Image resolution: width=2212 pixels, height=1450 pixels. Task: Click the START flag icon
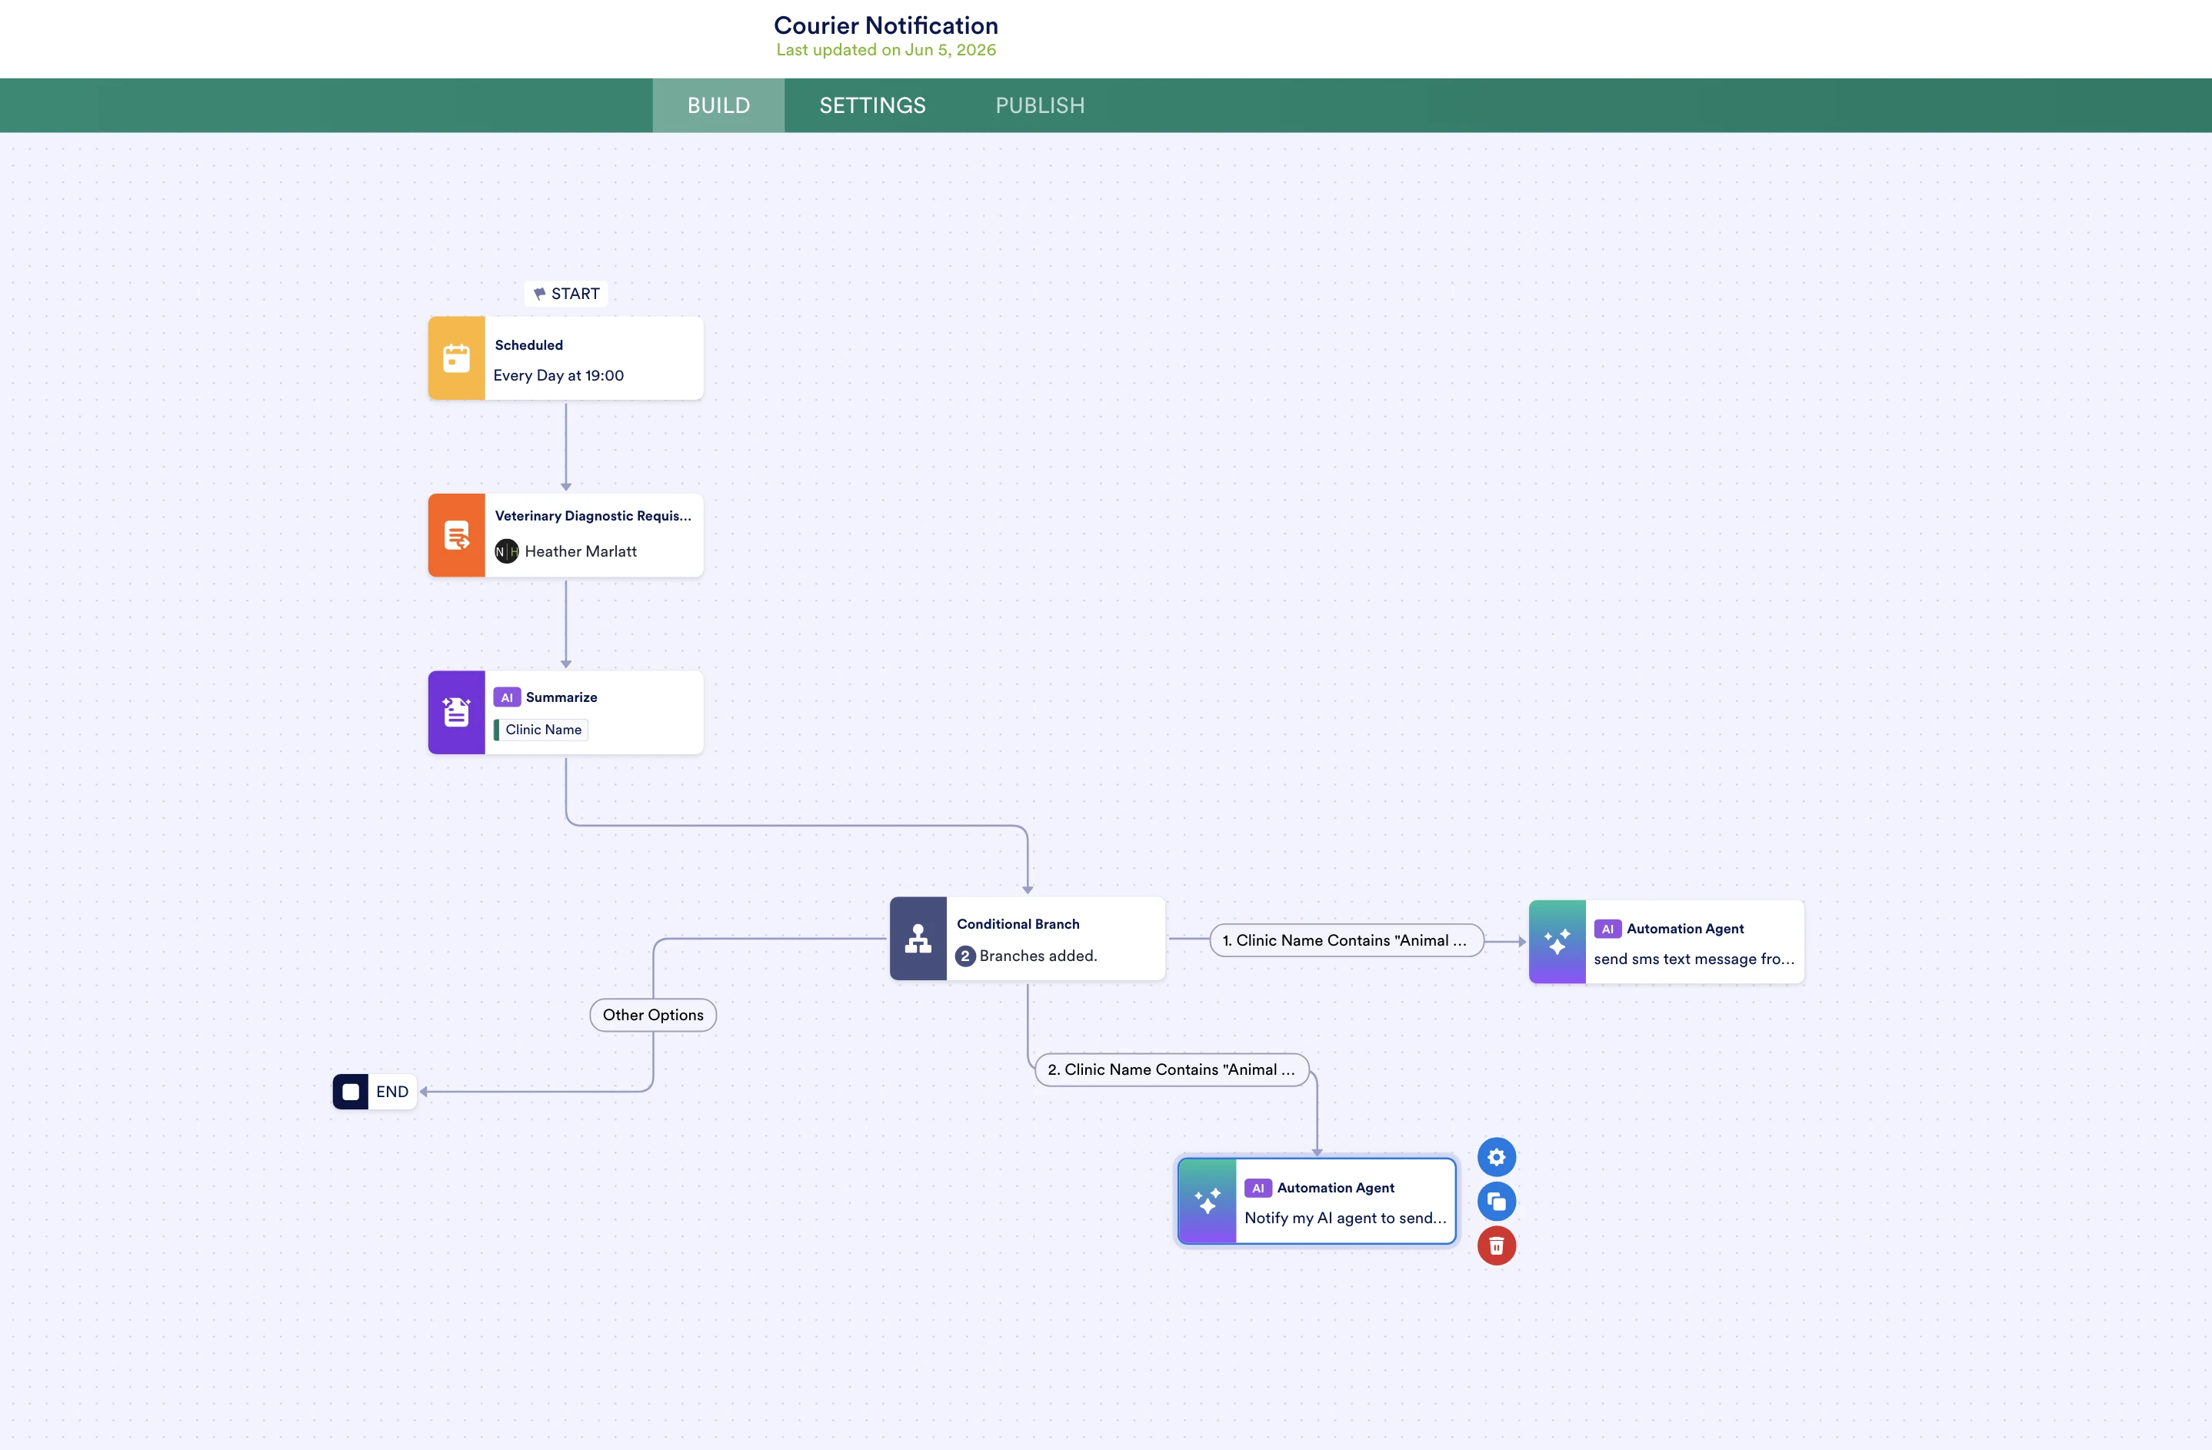click(x=539, y=294)
